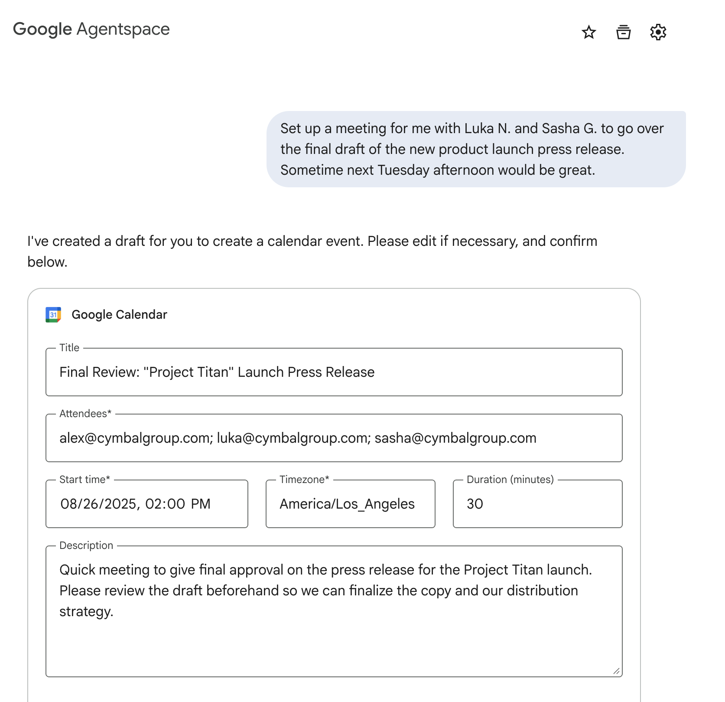Screen dimensions: 725x702
Task: Click the user message about Luka N.
Action: pos(476,149)
